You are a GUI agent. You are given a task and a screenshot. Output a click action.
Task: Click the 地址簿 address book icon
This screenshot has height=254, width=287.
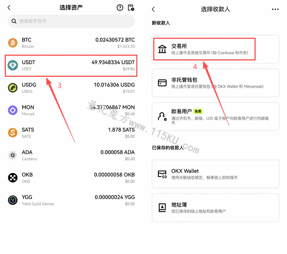tap(162, 208)
